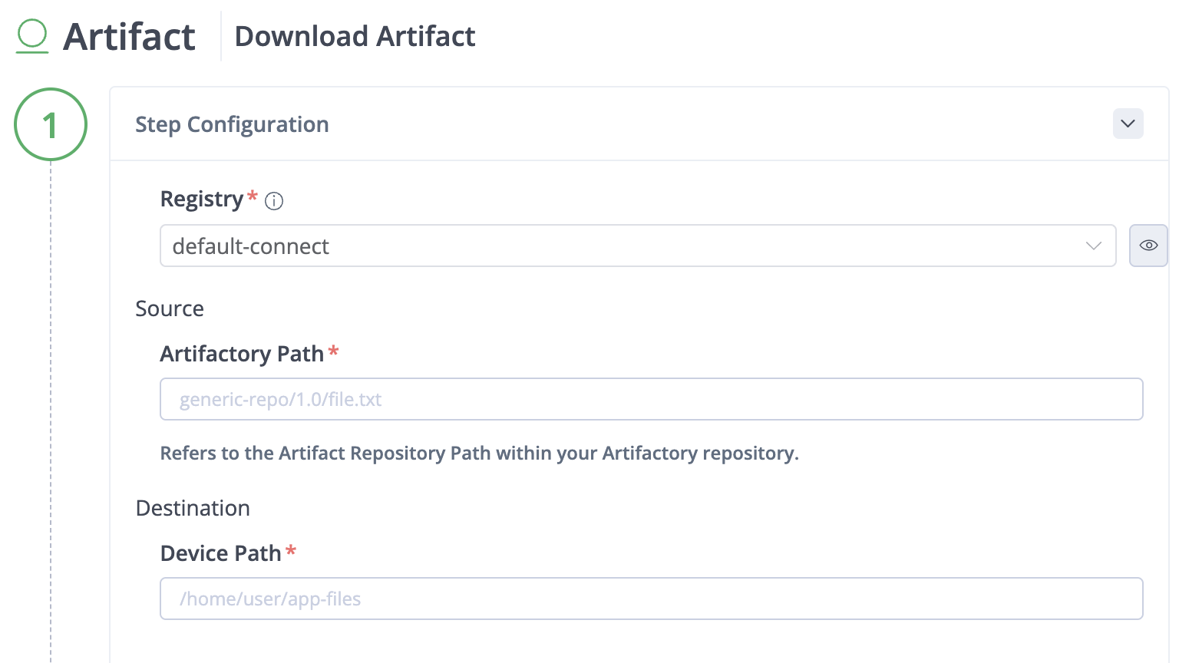
Task: Click the Artifactory Path label
Action: 242,354
